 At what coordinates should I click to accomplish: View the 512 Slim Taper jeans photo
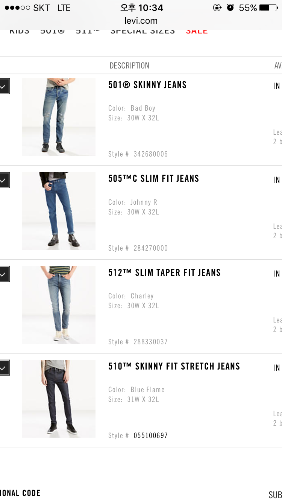(59, 305)
